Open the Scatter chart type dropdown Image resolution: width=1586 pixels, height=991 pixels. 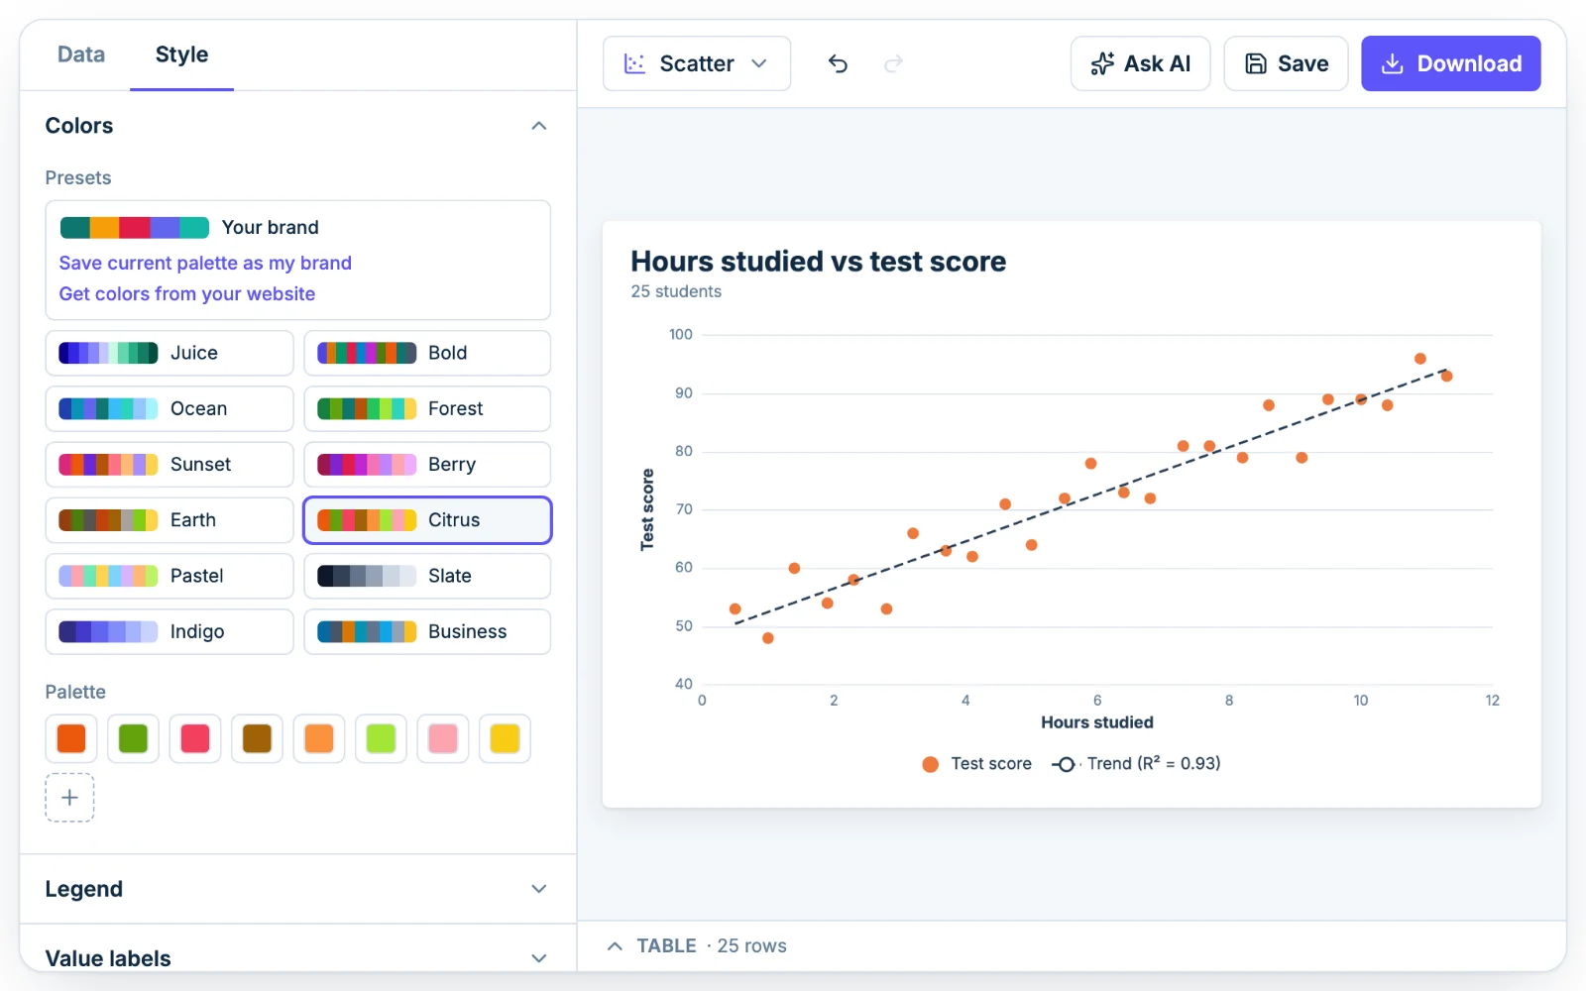coord(697,63)
